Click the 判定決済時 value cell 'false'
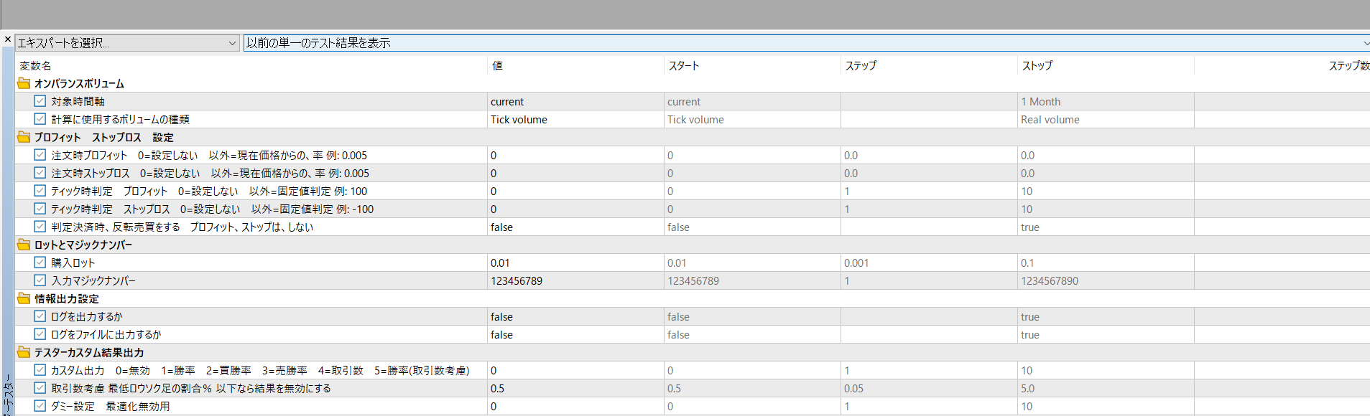The height and width of the screenshot is (416, 1370). coord(576,227)
